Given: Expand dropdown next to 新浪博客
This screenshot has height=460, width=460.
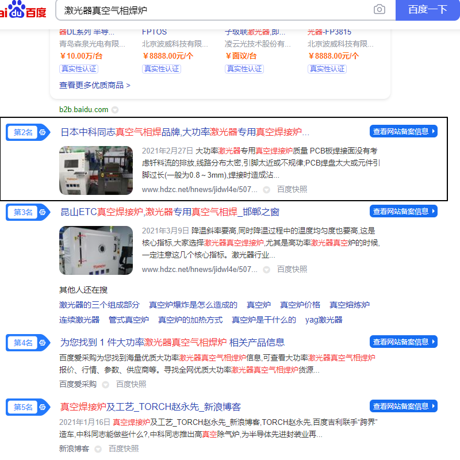Looking at the screenshot, I should 98,449.
